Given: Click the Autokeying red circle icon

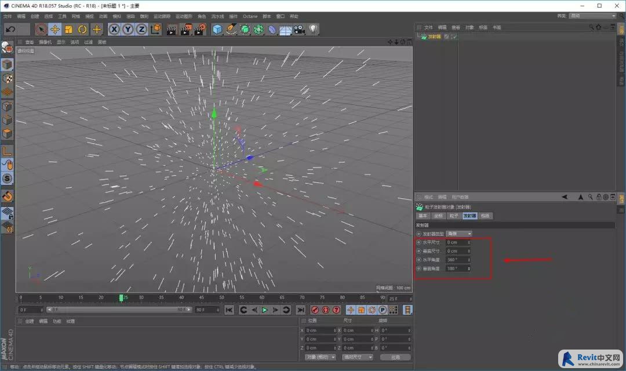Looking at the screenshot, I should click(x=325, y=310).
